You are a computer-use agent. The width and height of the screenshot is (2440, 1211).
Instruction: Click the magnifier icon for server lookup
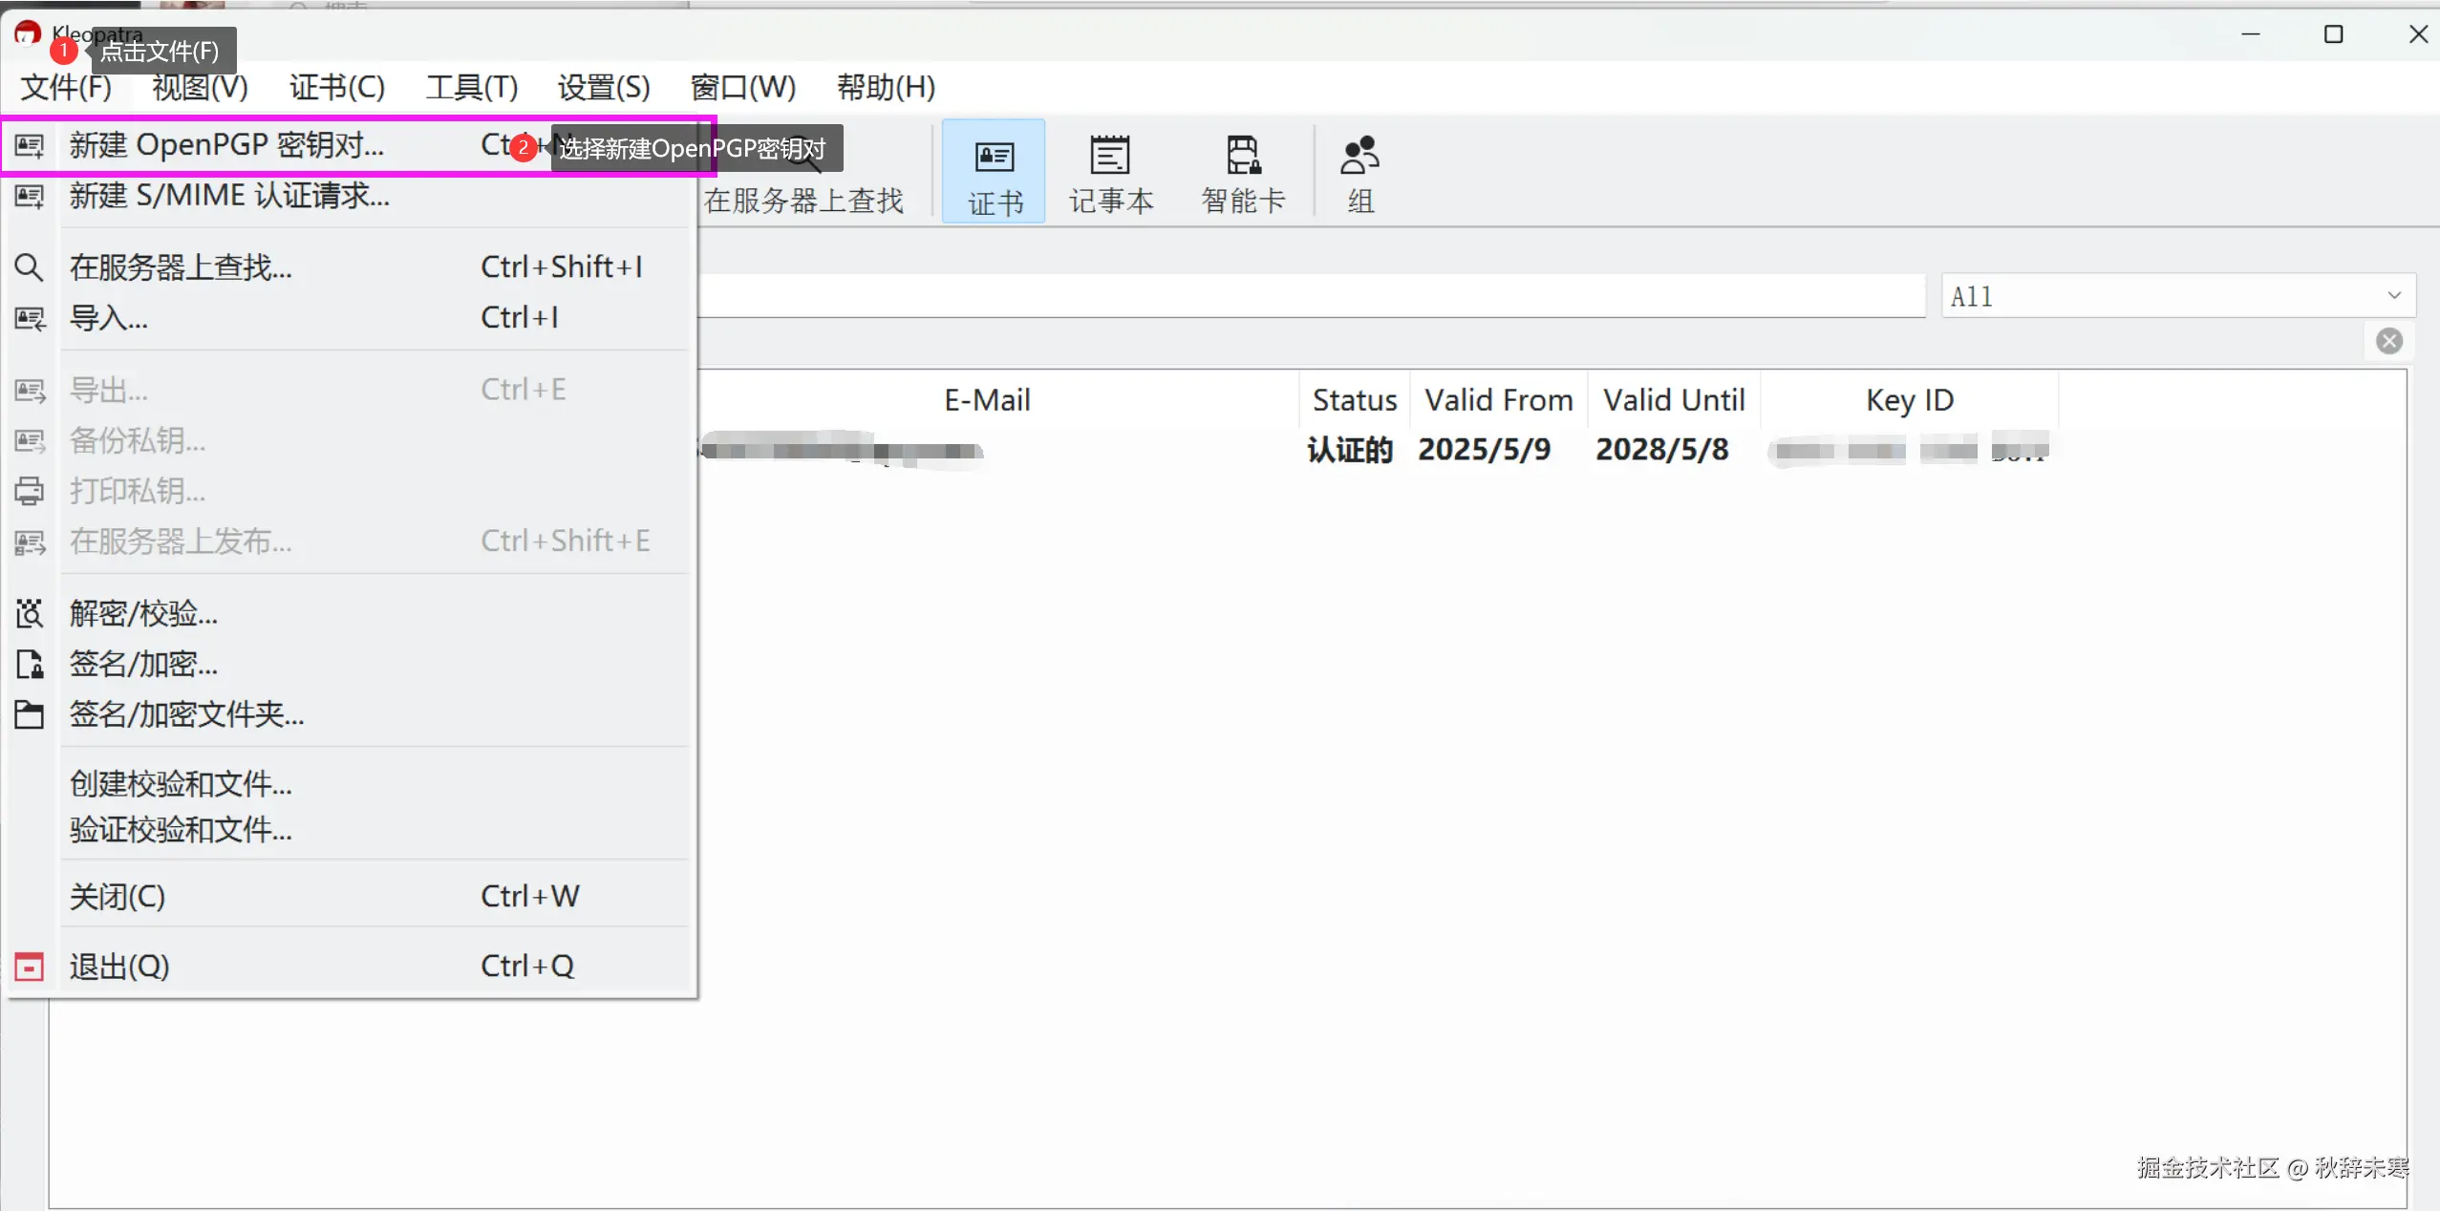29,267
